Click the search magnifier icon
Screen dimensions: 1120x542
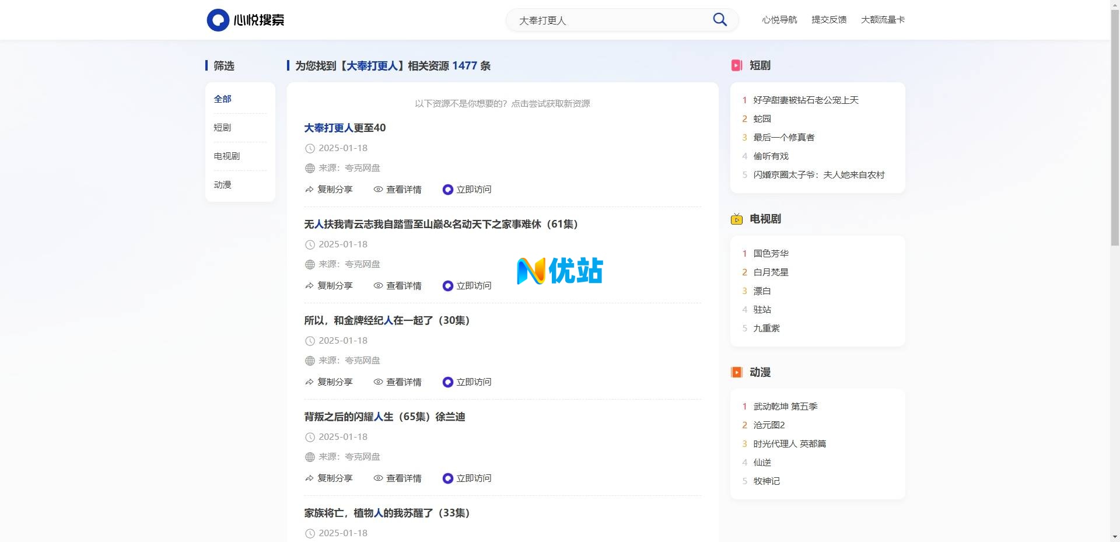[x=719, y=19]
